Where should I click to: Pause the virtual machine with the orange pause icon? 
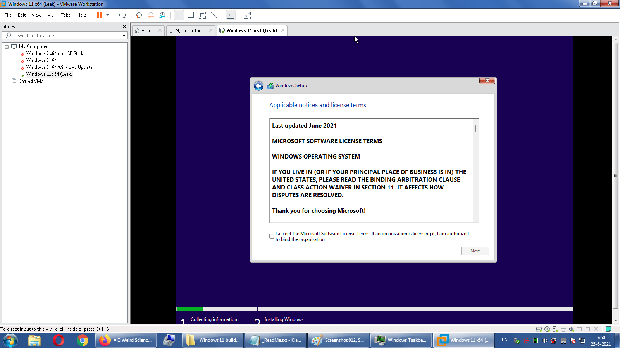click(x=100, y=15)
